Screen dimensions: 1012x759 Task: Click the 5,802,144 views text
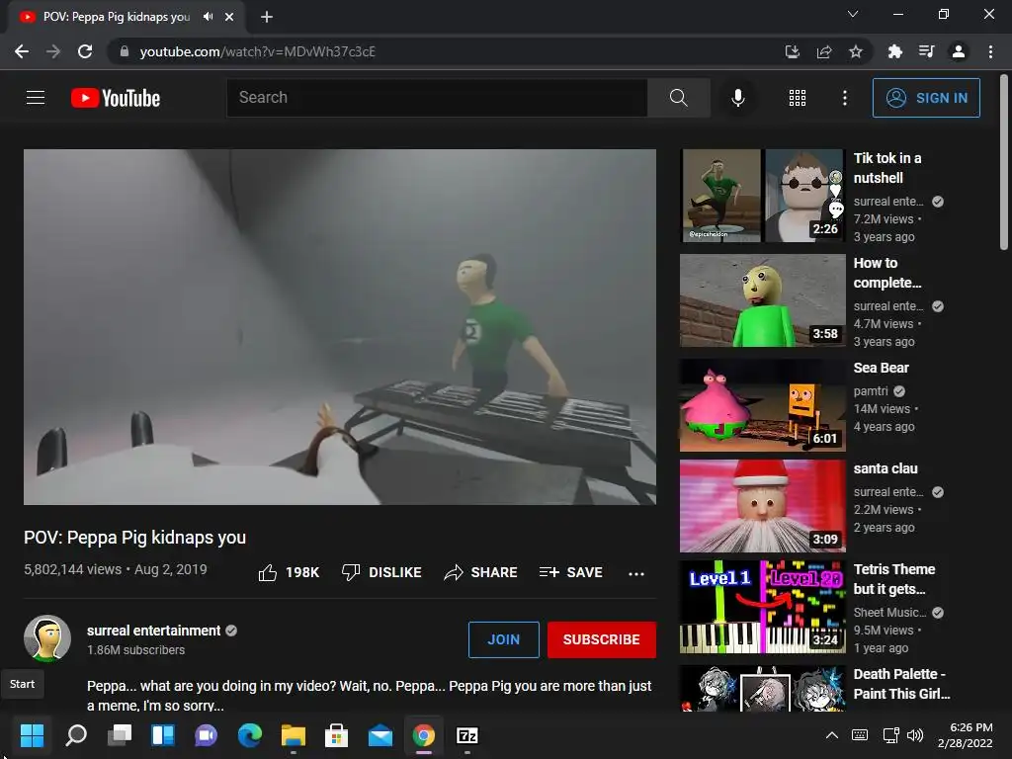72,569
